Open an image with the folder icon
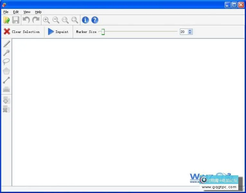This screenshot has height=193, width=246. (x=6, y=20)
